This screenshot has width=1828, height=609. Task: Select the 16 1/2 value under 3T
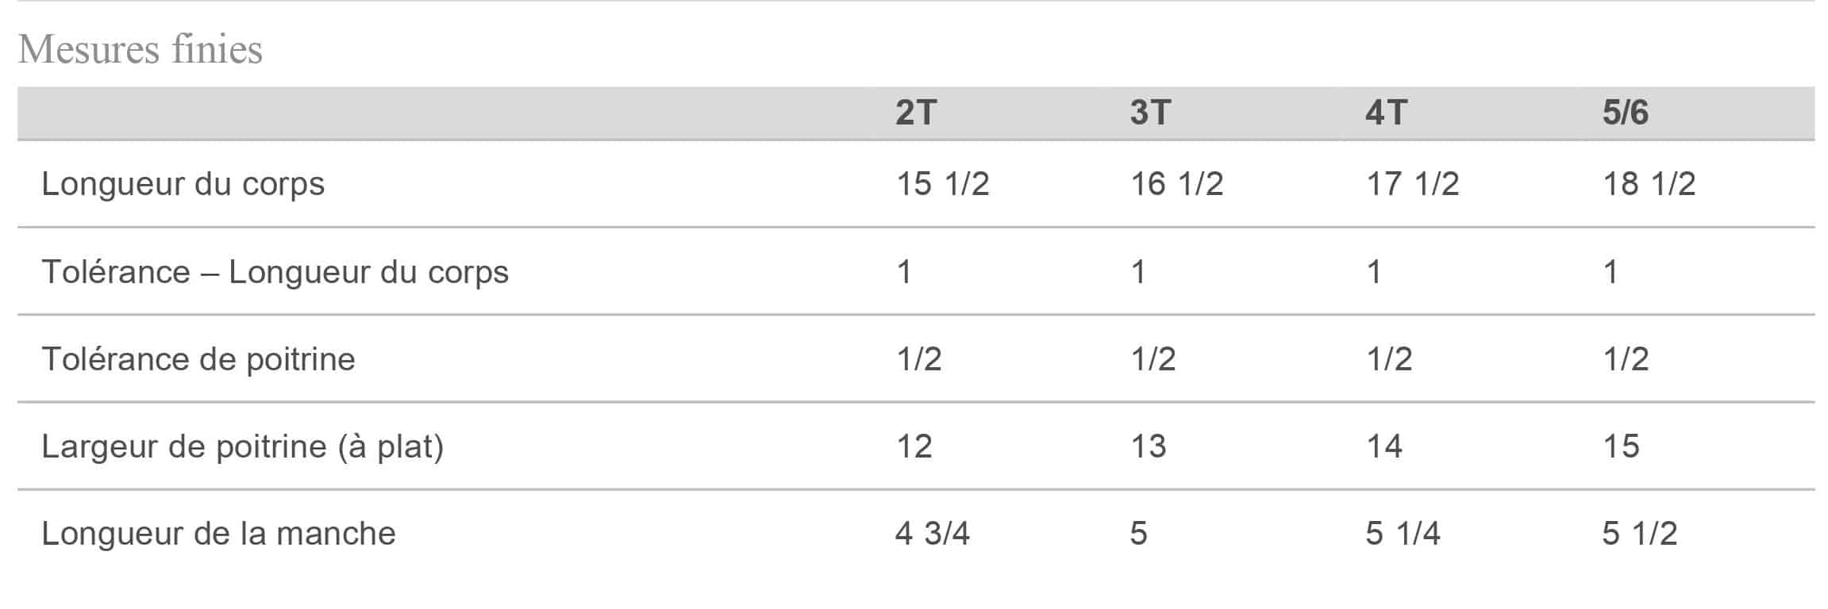pos(1176,184)
